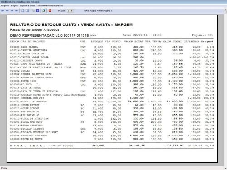
Task: Click row '000031-MODELO DE PRODUTO'
Action: click(x=112, y=102)
